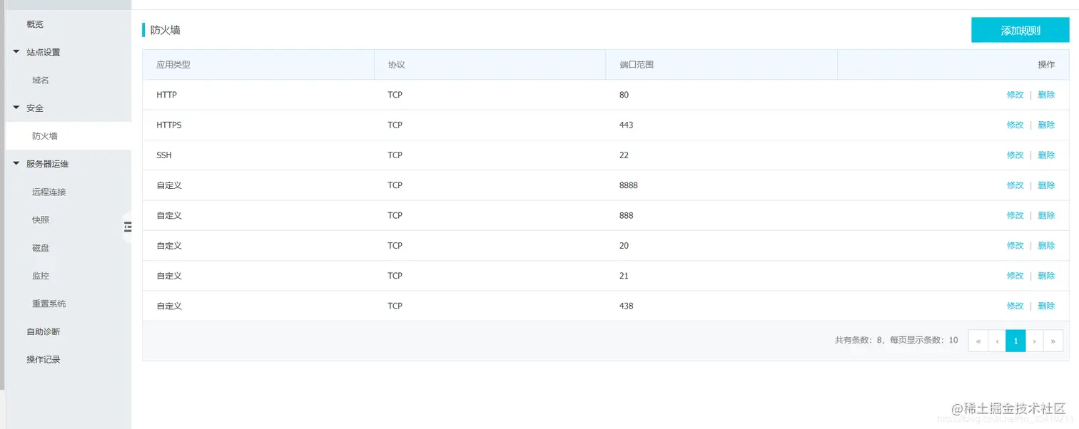Edit the port 888 rule via 修改

1015,215
